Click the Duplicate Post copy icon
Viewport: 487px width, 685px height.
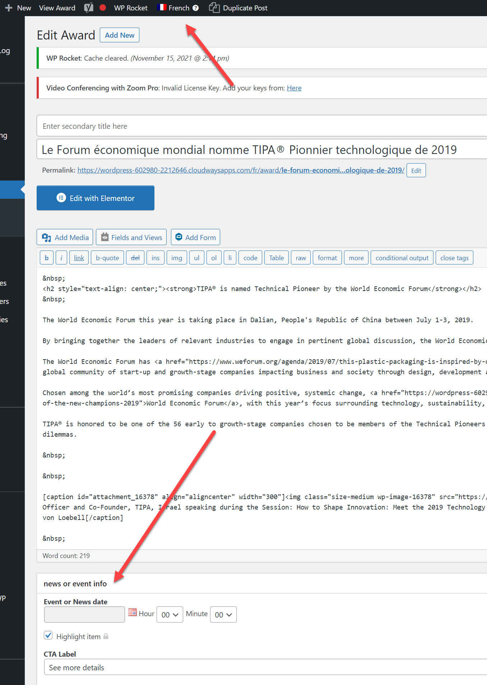(214, 8)
